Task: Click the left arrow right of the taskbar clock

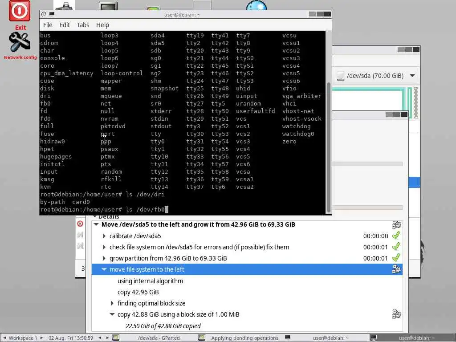Action: (x=100, y=338)
